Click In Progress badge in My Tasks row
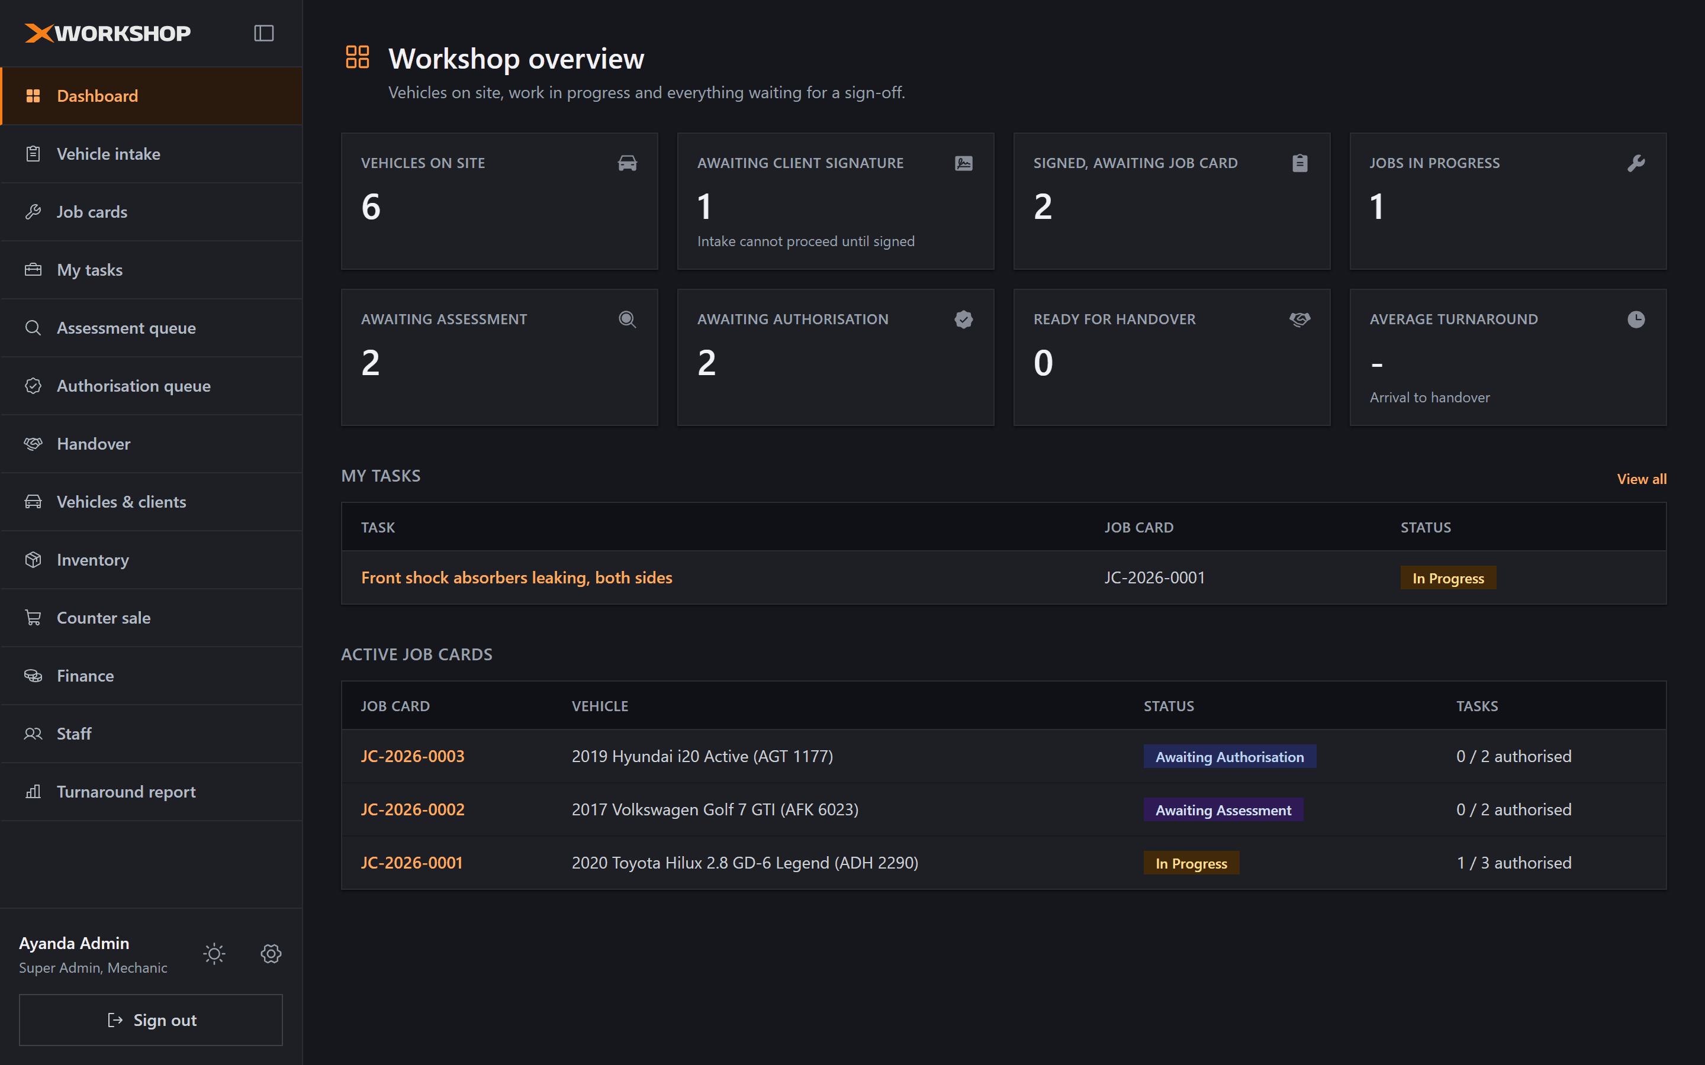This screenshot has height=1065, width=1705. pyautogui.click(x=1448, y=578)
